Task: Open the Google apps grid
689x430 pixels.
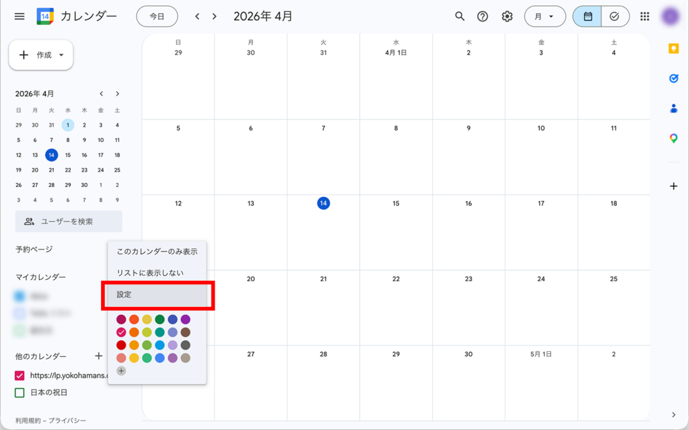Action: coord(645,16)
